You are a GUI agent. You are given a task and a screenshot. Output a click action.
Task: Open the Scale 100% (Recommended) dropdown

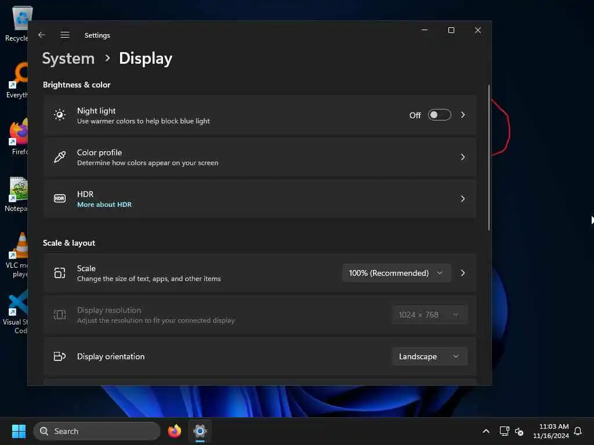(396, 273)
